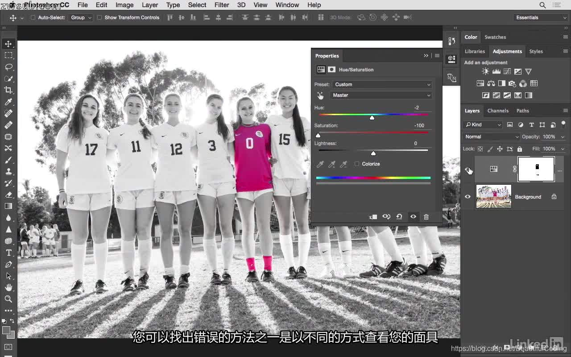Open the Master channel dropdown
Screen dimensions: 571x357
coord(382,95)
